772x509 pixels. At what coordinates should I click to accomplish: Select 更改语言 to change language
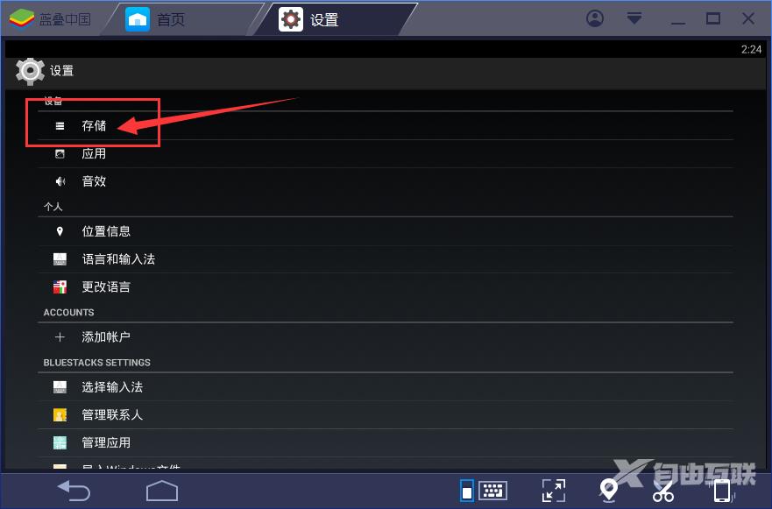tap(386, 287)
